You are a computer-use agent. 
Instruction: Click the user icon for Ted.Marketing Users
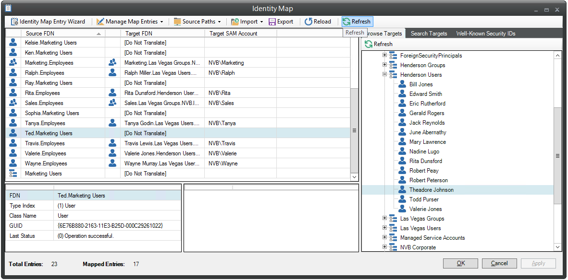pos(13,133)
